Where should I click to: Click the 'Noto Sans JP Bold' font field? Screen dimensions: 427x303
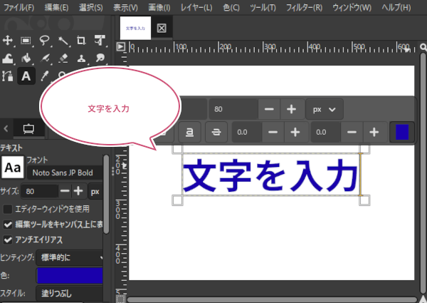click(65, 173)
